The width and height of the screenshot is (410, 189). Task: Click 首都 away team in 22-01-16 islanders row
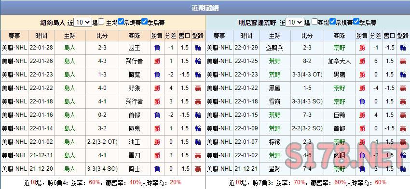click(x=135, y=115)
